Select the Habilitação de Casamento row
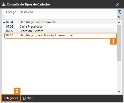Image resolution: width=124 pixels, height=103 pixels. [61, 22]
